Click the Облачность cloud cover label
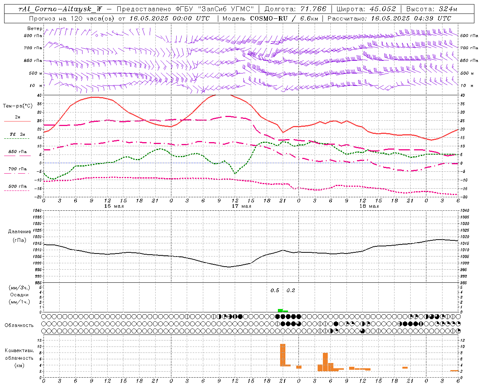This screenshot has width=480, height=384. pyautogui.click(x=19, y=325)
